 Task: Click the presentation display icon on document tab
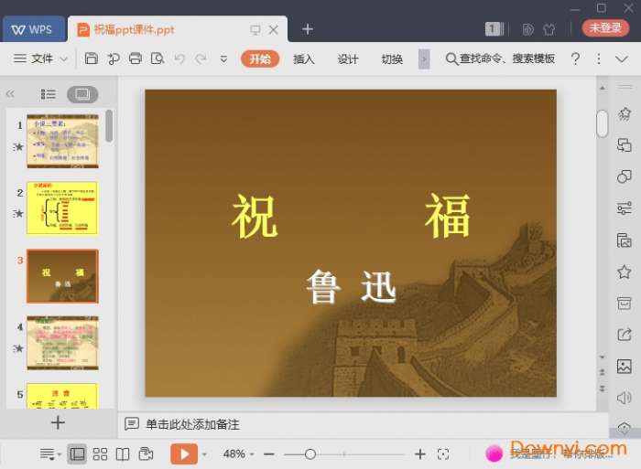point(255,29)
